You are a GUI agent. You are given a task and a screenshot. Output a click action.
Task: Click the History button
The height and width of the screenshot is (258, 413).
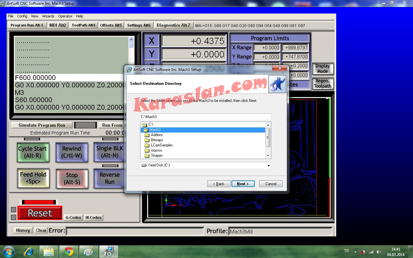[x=23, y=230]
